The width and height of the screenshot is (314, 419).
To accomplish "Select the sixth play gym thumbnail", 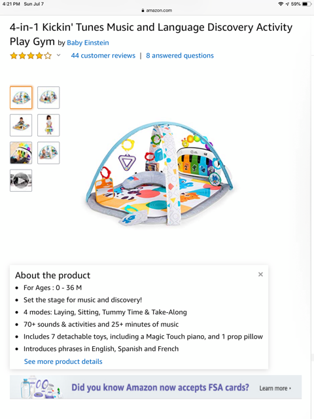I will tap(48, 153).
